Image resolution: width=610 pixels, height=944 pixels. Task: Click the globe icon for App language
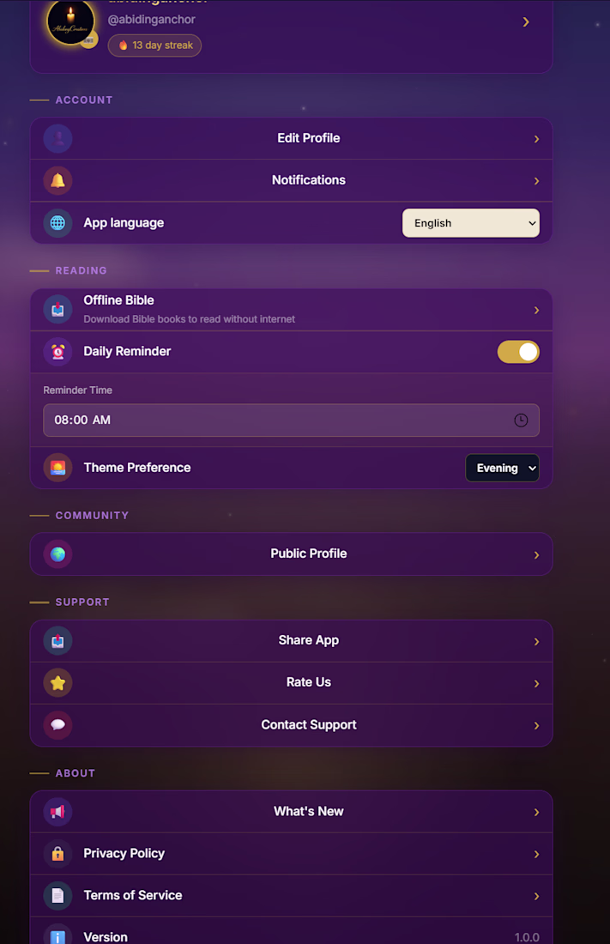[57, 223]
